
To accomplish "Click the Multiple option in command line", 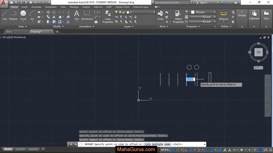I will point(157,144).
